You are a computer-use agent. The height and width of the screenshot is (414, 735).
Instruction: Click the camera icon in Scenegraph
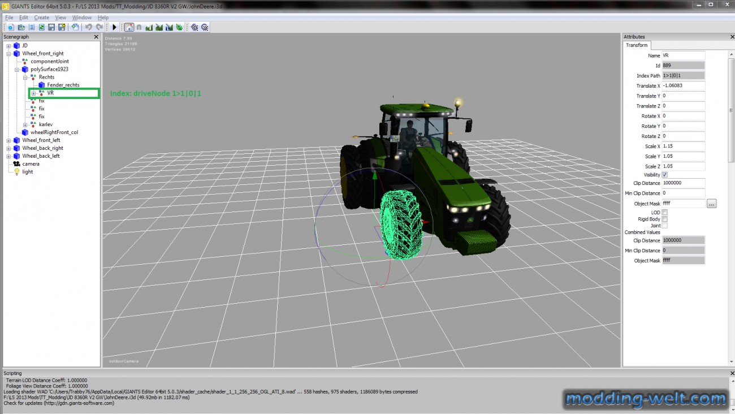point(17,164)
